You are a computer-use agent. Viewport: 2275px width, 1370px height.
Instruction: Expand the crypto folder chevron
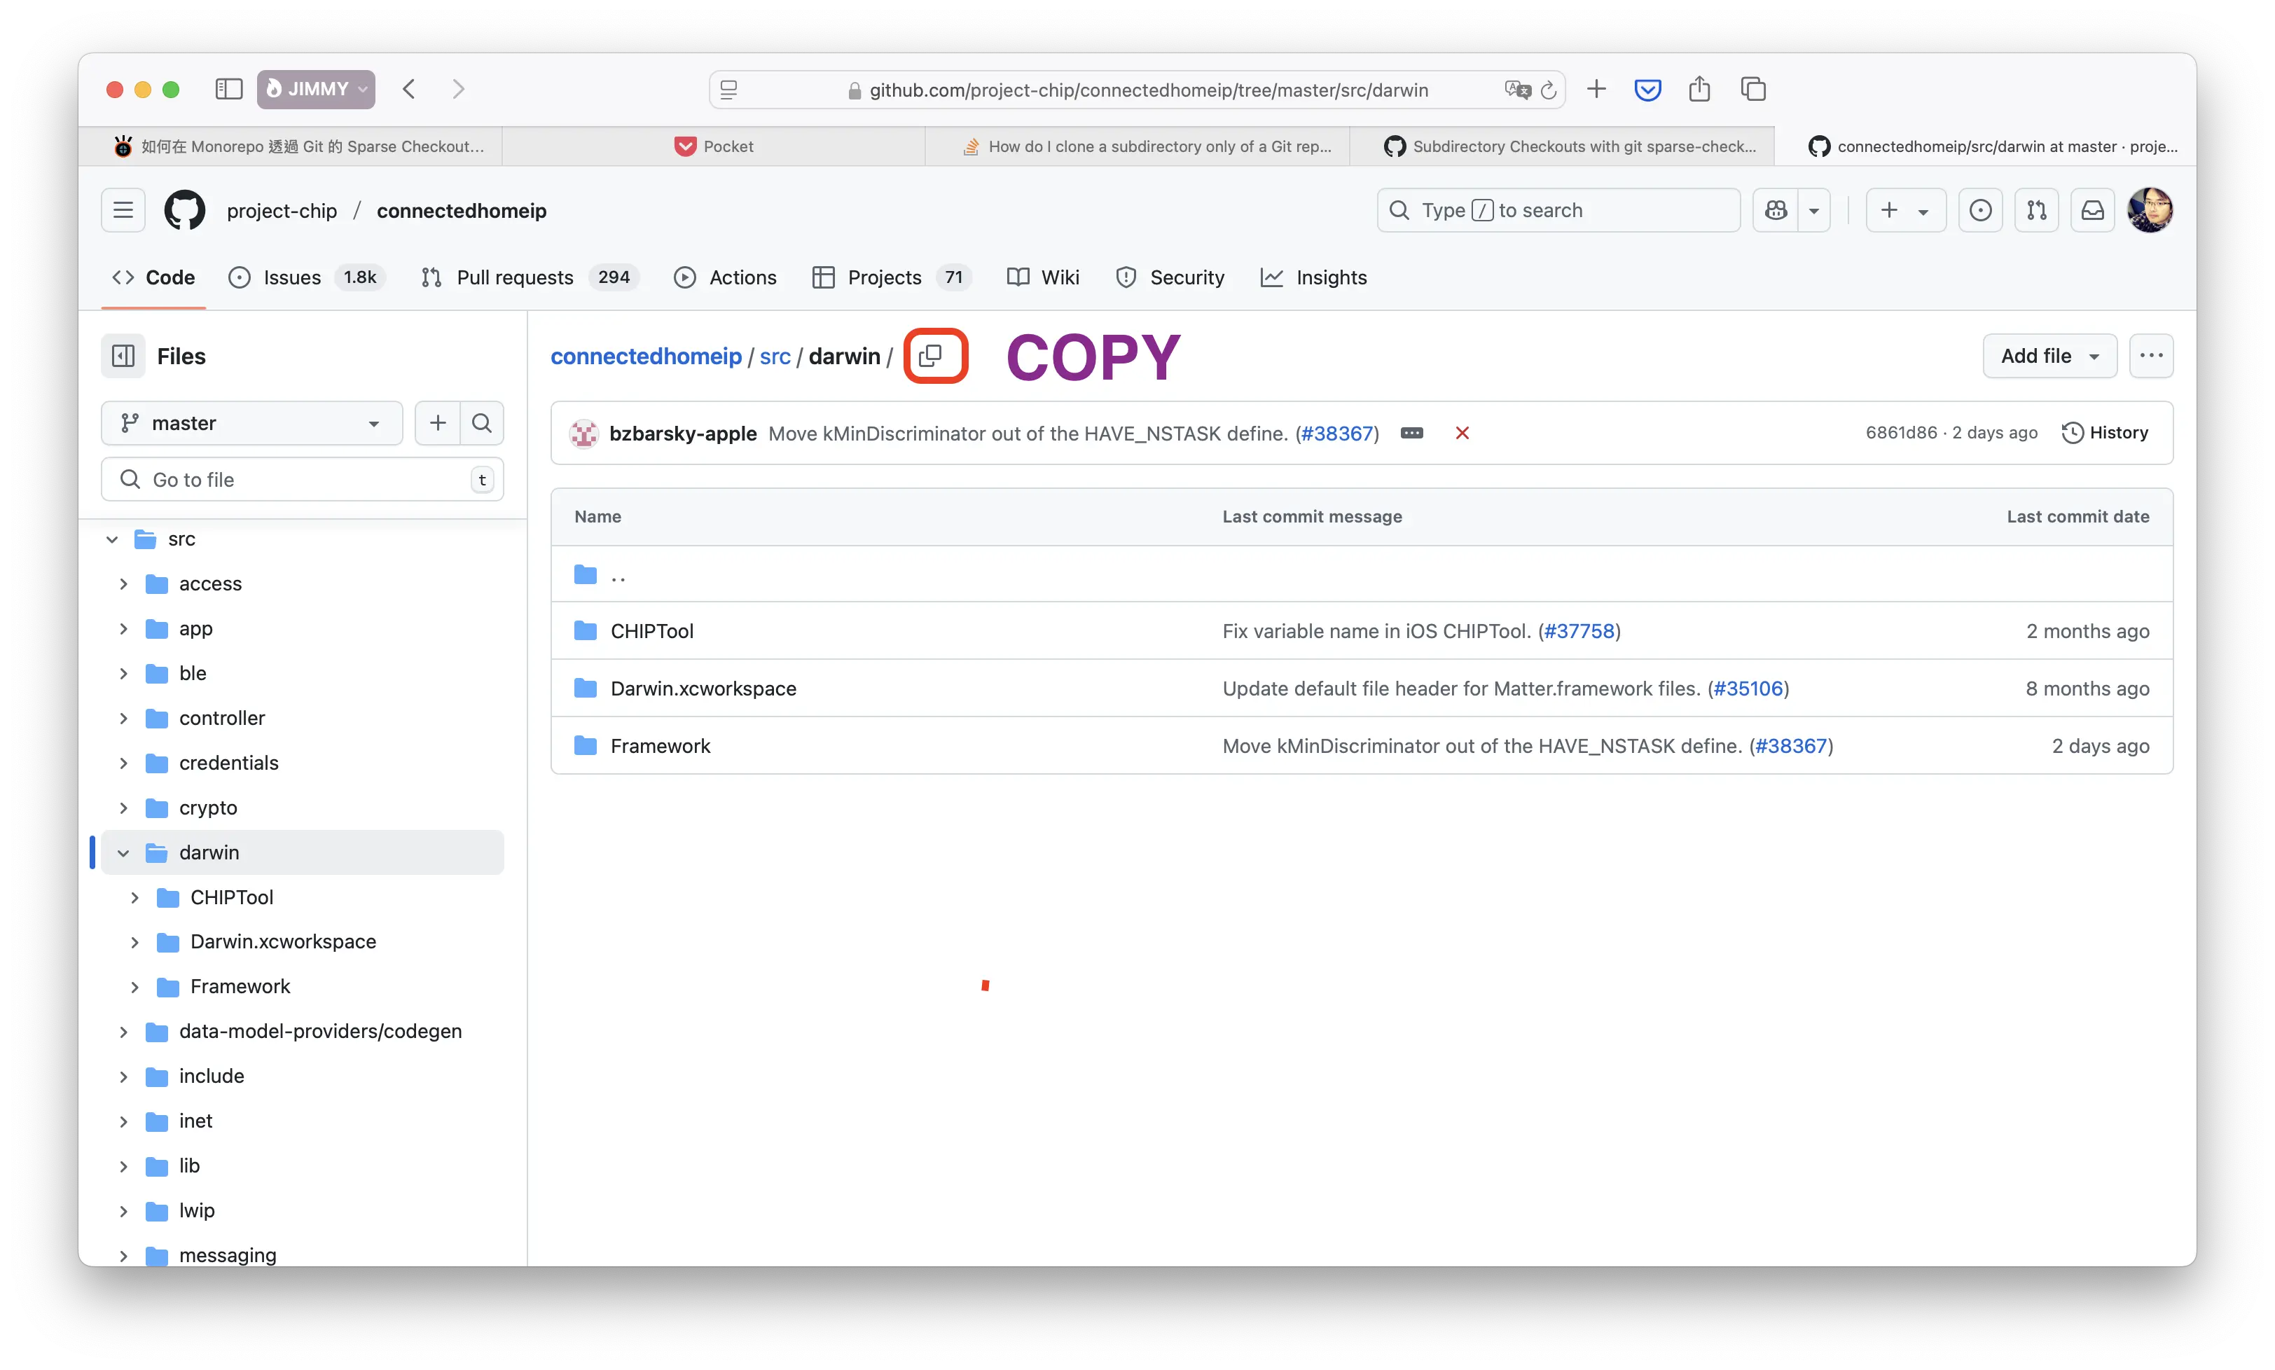(x=124, y=808)
